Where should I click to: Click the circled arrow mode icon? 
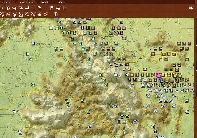tap(46, 14)
